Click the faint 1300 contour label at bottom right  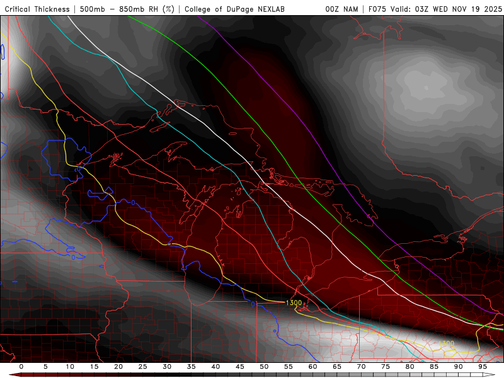click(x=446, y=343)
